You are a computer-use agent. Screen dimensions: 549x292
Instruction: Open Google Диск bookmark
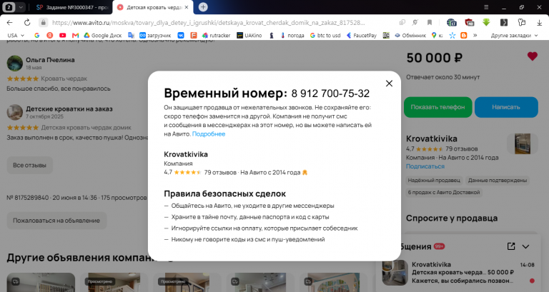103,35
